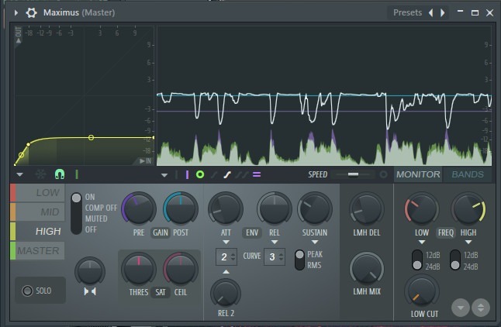Open the SUSTAIN dropdown arrow
The width and height of the screenshot is (501, 327).
[x=315, y=243]
